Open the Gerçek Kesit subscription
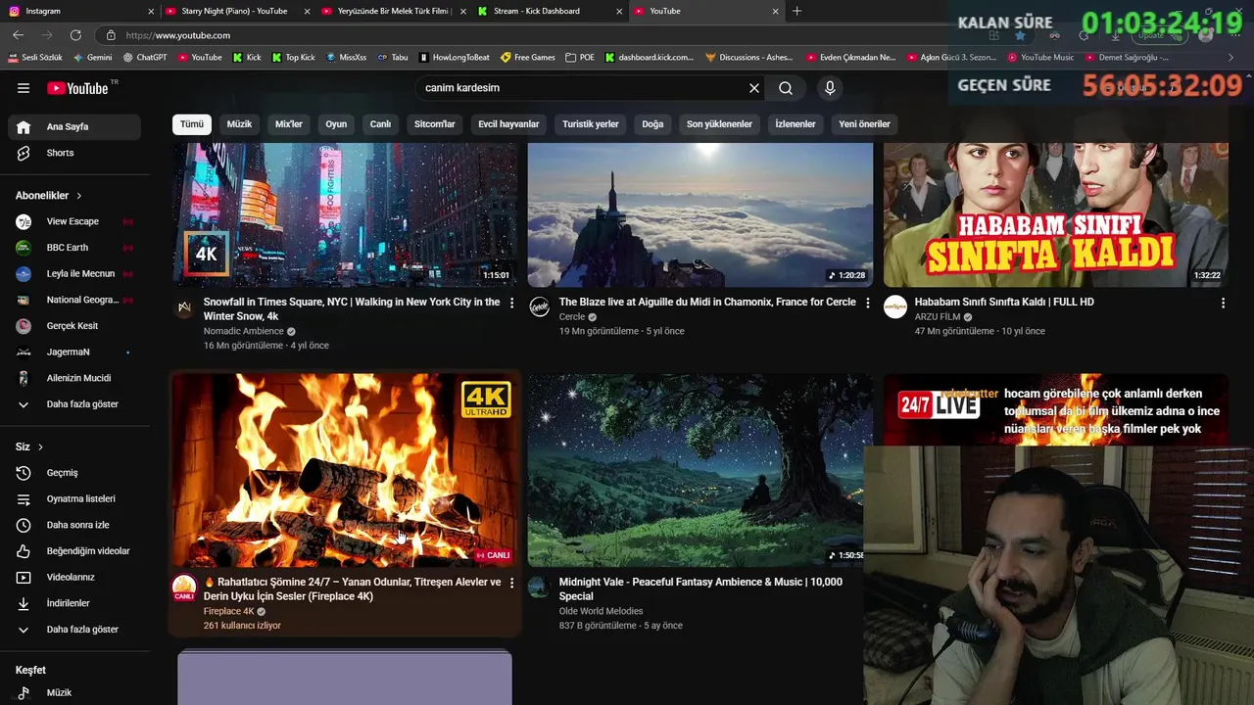This screenshot has height=705, width=1254. coord(74,326)
